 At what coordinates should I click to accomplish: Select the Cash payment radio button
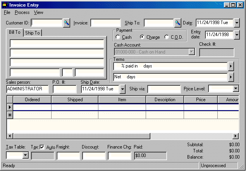pos(118,37)
